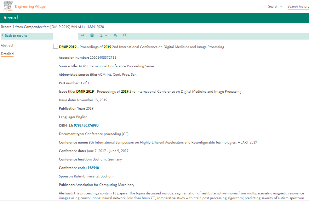Open Search history
Image resolution: width=309 pixels, height=201 pixels.
click(298, 7)
